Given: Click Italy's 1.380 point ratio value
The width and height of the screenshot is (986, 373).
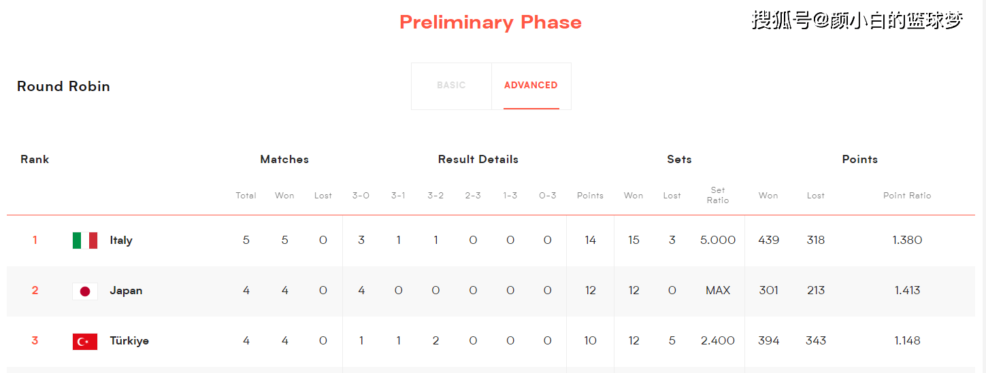Looking at the screenshot, I should (907, 241).
